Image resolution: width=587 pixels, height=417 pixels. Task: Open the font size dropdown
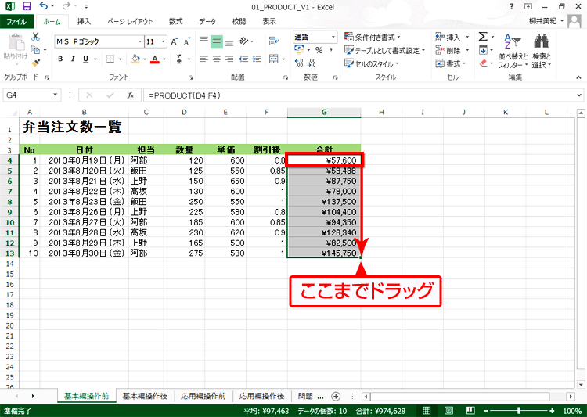[164, 41]
